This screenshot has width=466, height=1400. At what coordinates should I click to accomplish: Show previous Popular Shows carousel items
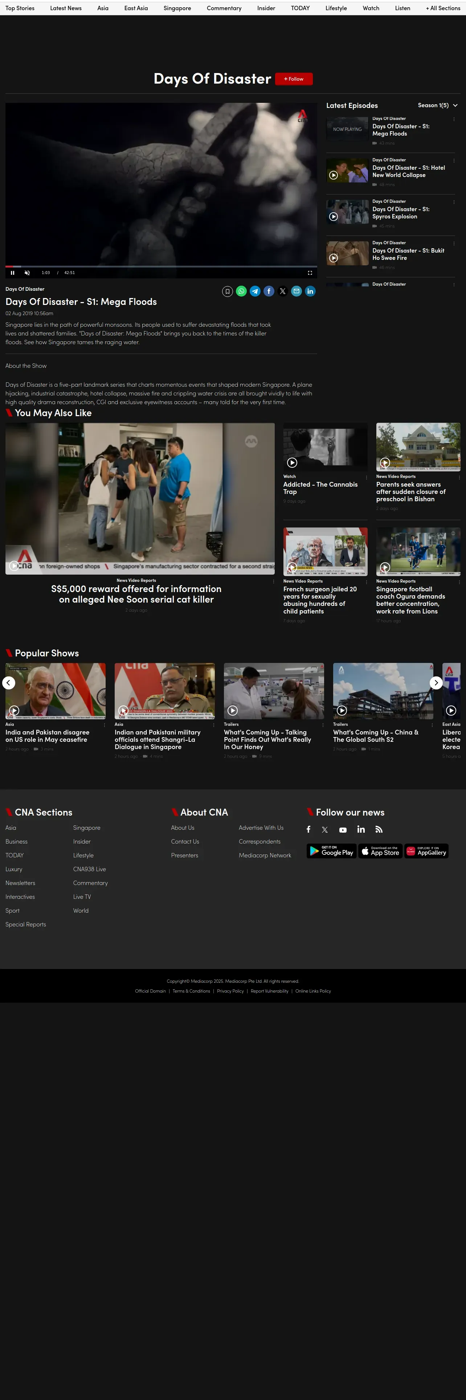(x=9, y=683)
